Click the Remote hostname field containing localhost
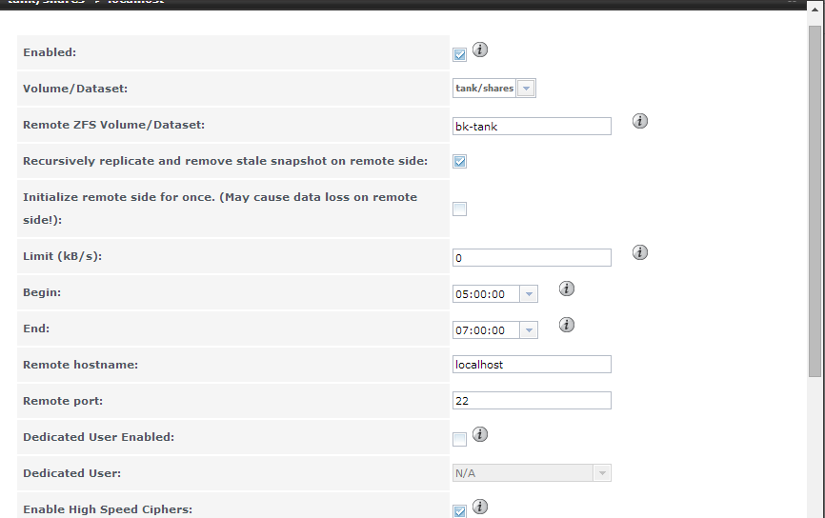Screen dimensions: 825x518 point(532,365)
